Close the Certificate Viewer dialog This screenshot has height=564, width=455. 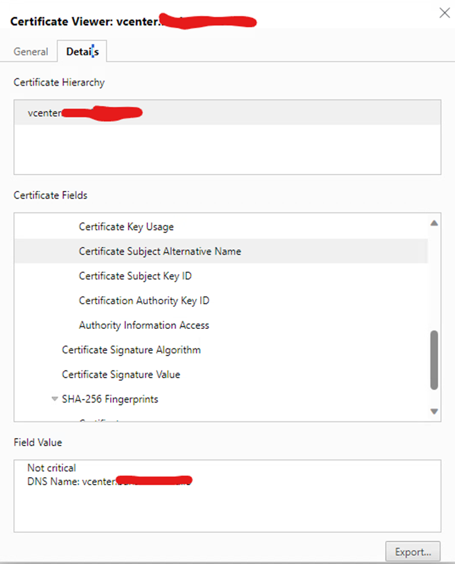(444, 14)
